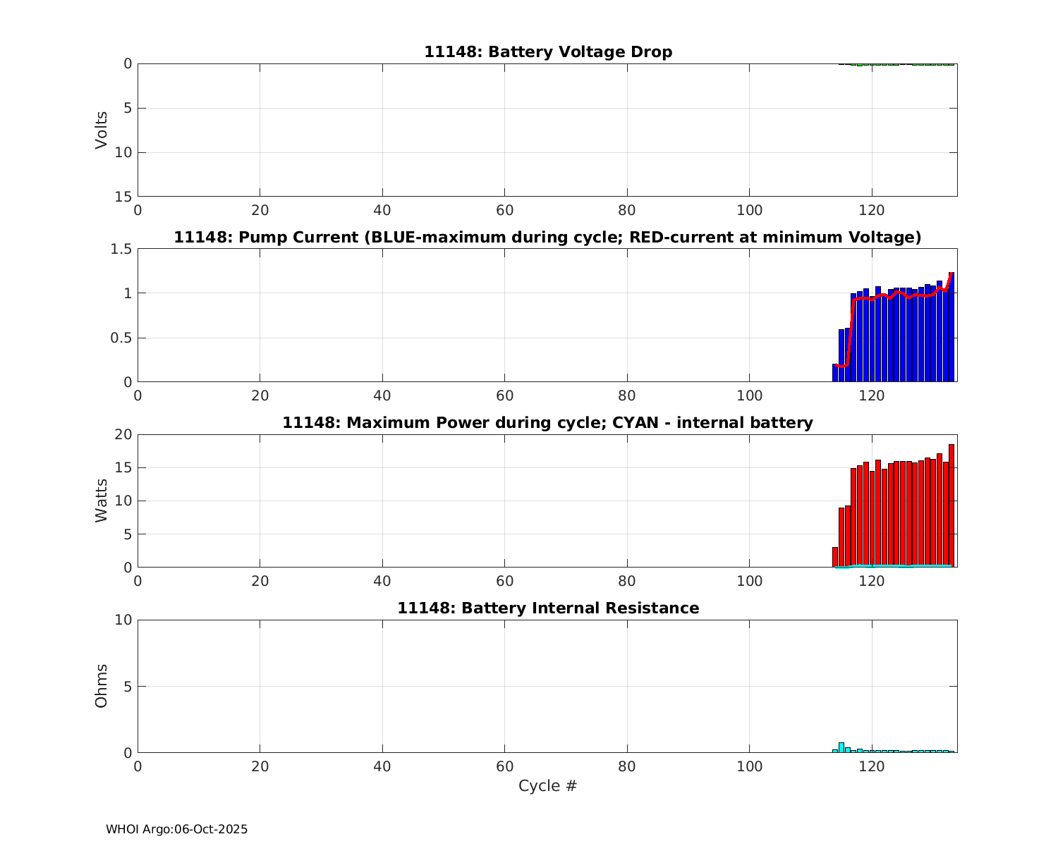Click the tallest blue bar in Pump Current
The height and width of the screenshot is (846, 1058).
coord(951,328)
